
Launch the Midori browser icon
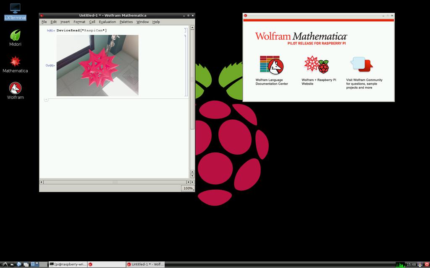15,35
